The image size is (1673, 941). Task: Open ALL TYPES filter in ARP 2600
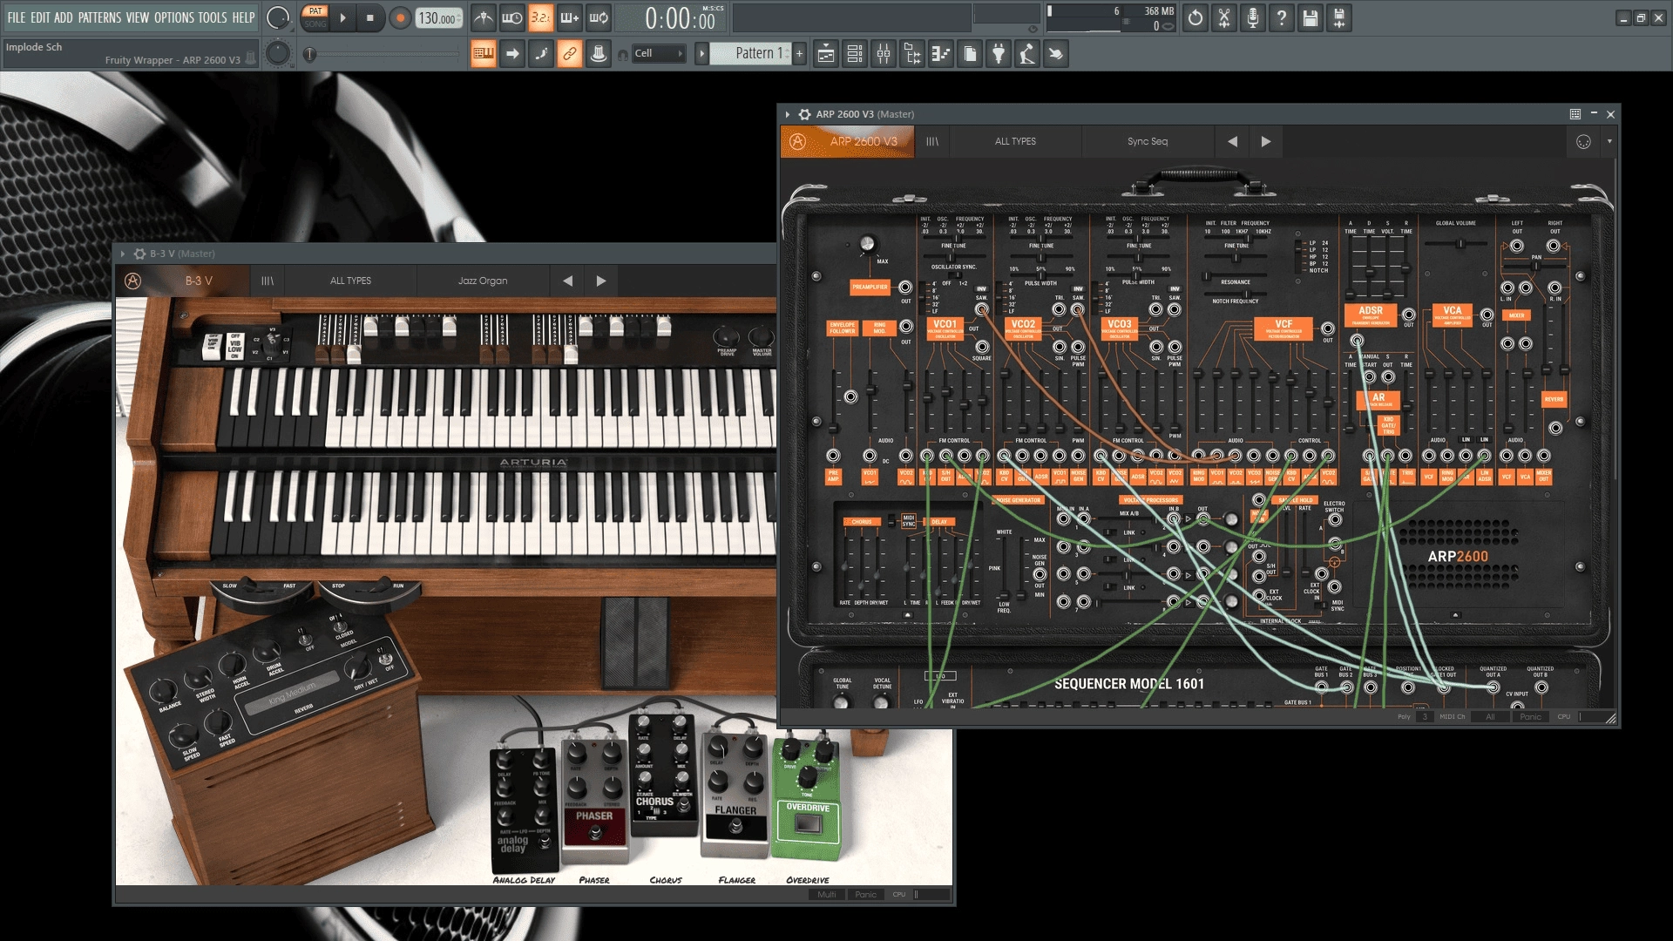pyautogui.click(x=1015, y=141)
